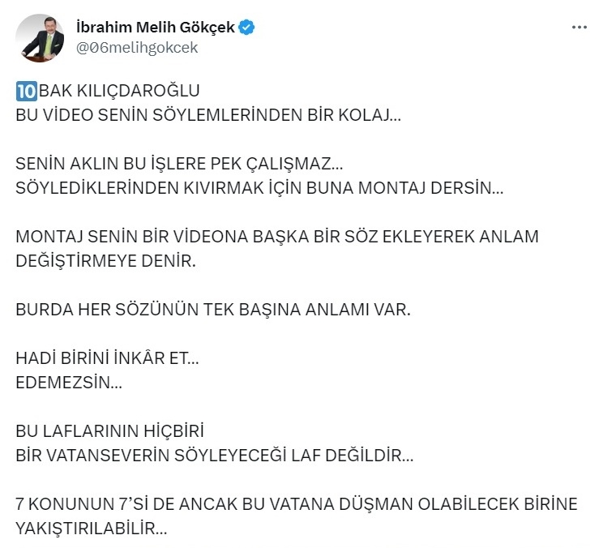
Task: Click the @06melihgokcek handle
Action: (137, 48)
